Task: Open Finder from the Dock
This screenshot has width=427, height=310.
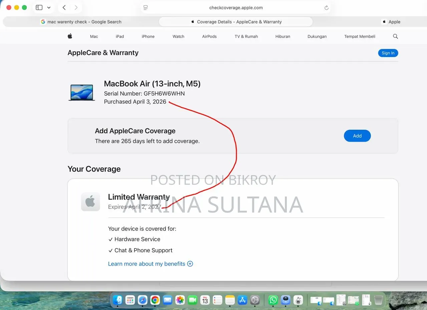Action: pyautogui.click(x=117, y=300)
